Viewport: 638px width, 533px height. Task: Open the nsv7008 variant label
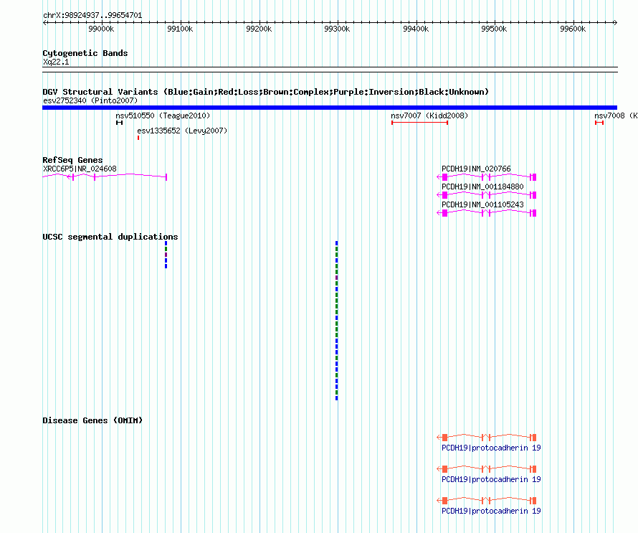(616, 115)
